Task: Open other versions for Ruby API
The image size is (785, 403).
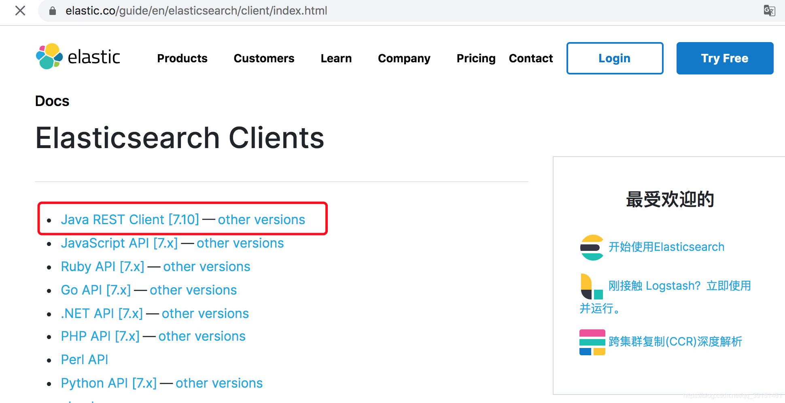Action: [207, 267]
